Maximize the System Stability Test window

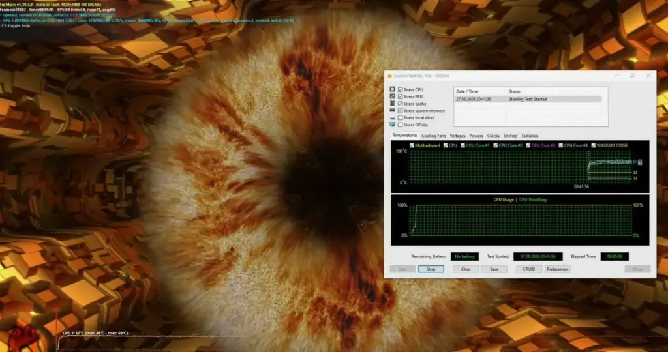632,76
